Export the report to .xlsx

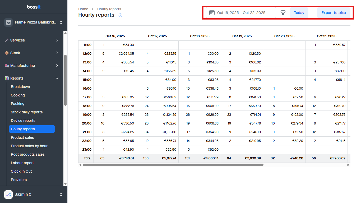click(334, 13)
